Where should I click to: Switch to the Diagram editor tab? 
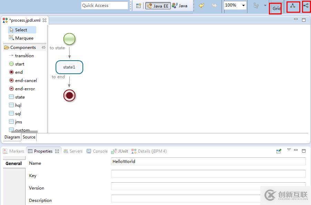click(12, 137)
